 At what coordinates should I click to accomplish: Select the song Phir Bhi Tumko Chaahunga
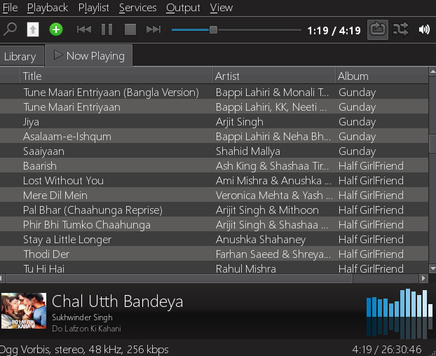pyautogui.click(x=214, y=225)
